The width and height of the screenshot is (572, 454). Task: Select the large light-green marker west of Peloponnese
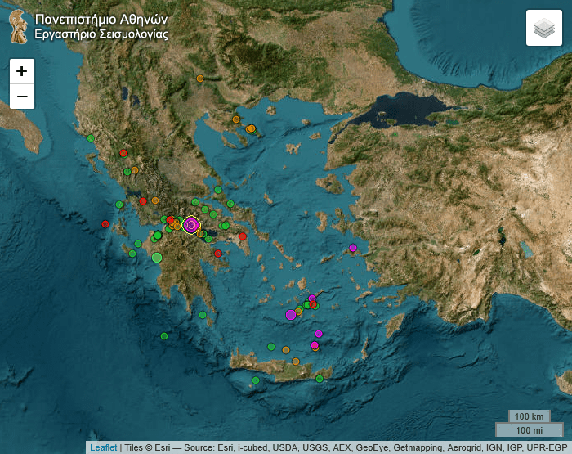[157, 258]
